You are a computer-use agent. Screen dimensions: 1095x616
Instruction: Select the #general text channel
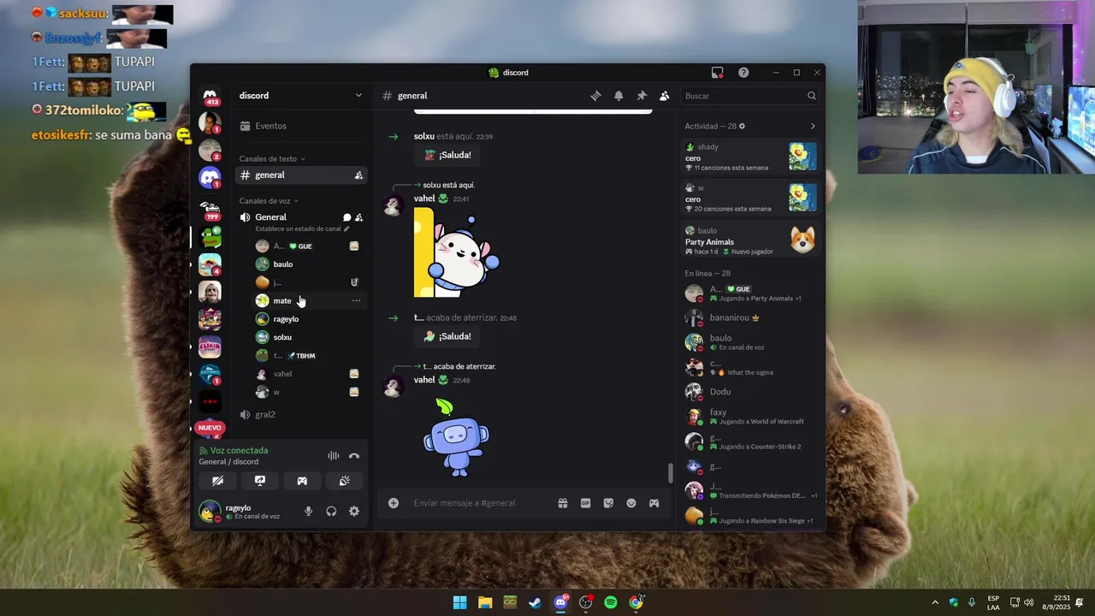coord(301,175)
